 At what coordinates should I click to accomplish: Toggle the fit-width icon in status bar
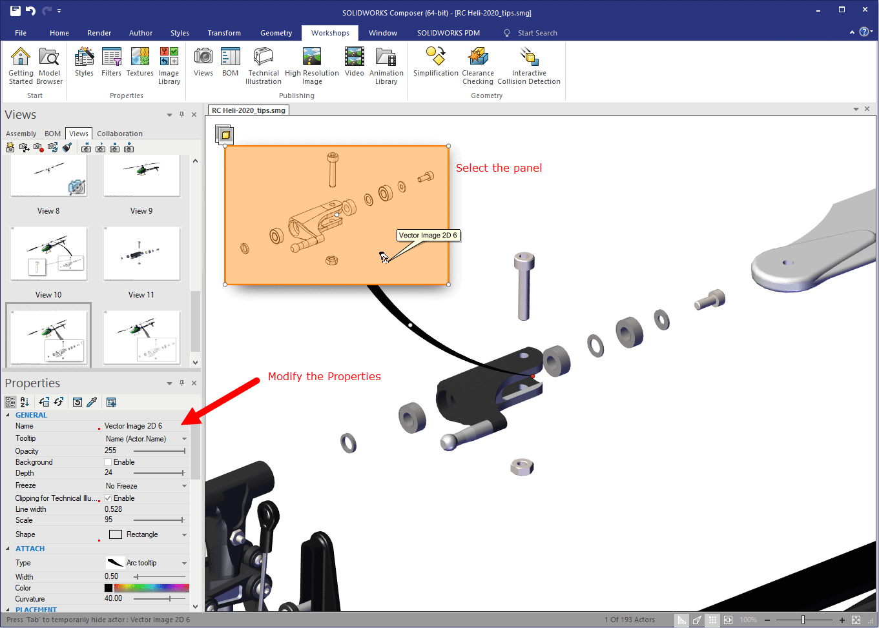coord(728,620)
